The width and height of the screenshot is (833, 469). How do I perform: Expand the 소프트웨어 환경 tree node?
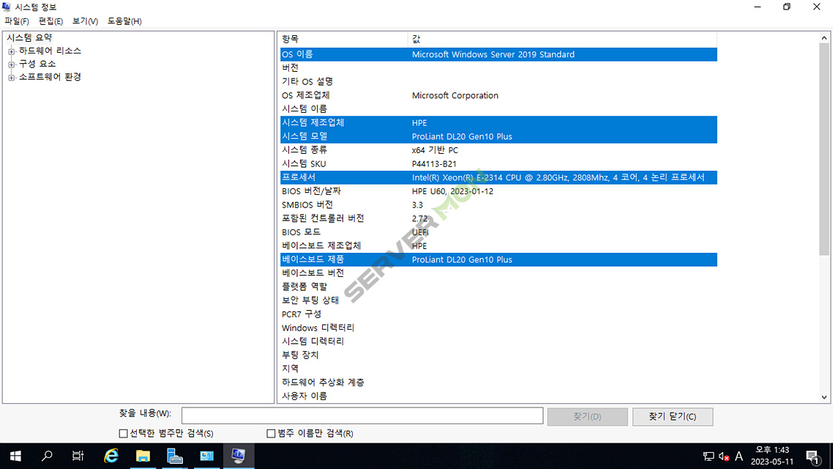(x=11, y=78)
